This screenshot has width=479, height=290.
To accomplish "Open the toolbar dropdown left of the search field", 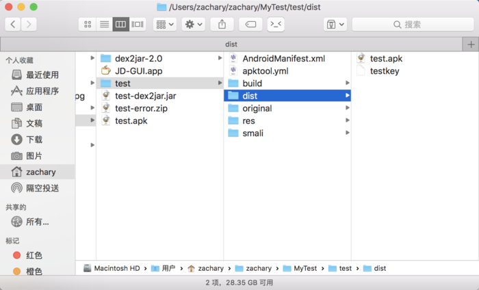I will click(335, 24).
